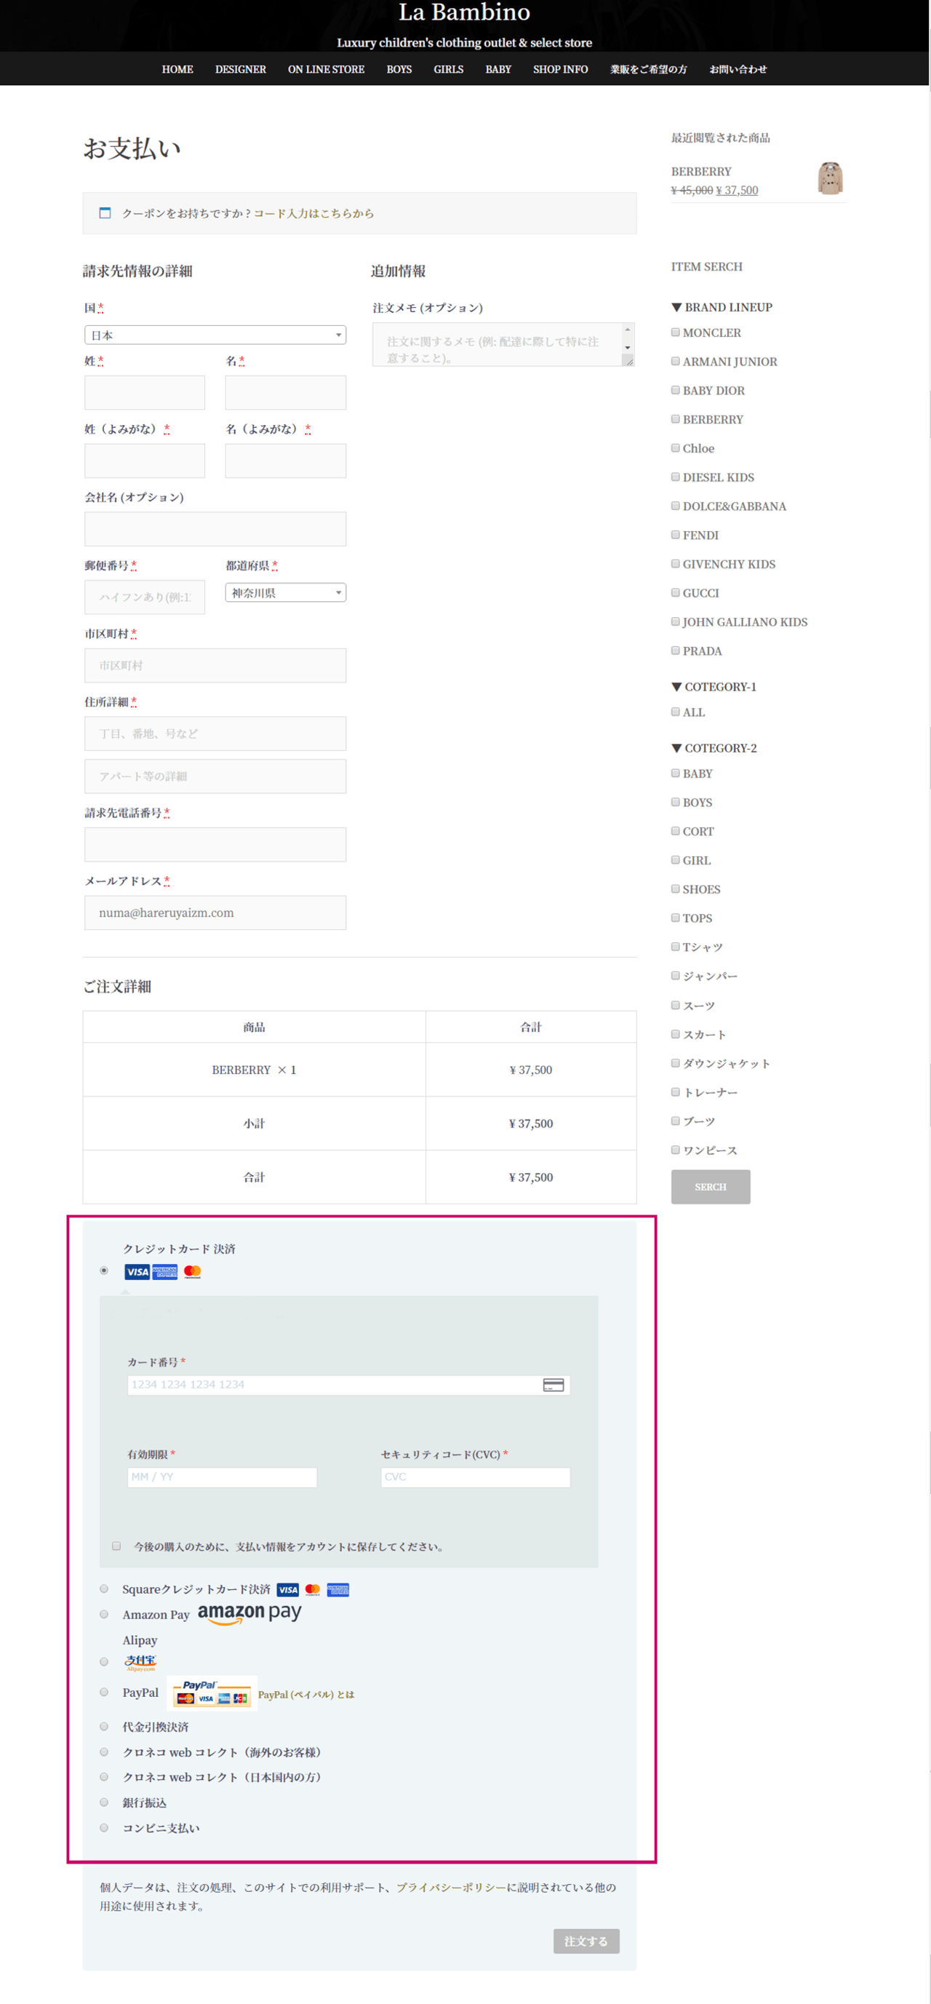
Task: Collapse the COTEGORY-2 section
Action: click(714, 748)
